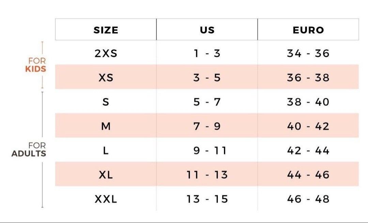Select the S size cell
This screenshot has width=368, height=223.
(x=106, y=102)
